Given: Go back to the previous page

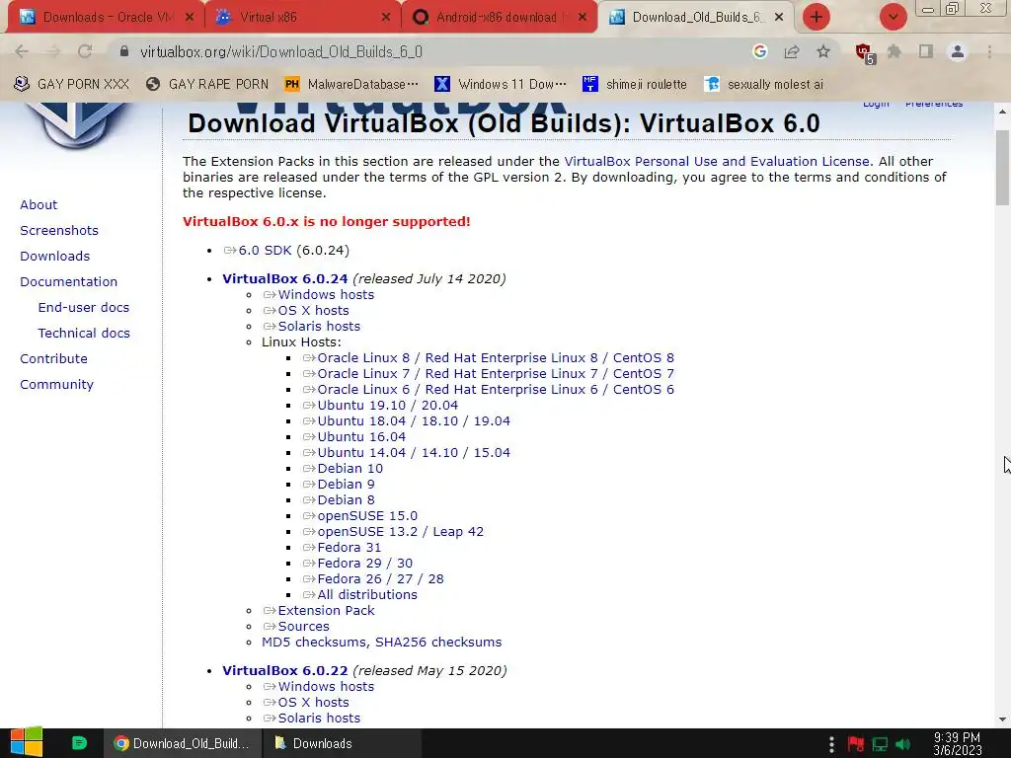Looking at the screenshot, I should (22, 51).
